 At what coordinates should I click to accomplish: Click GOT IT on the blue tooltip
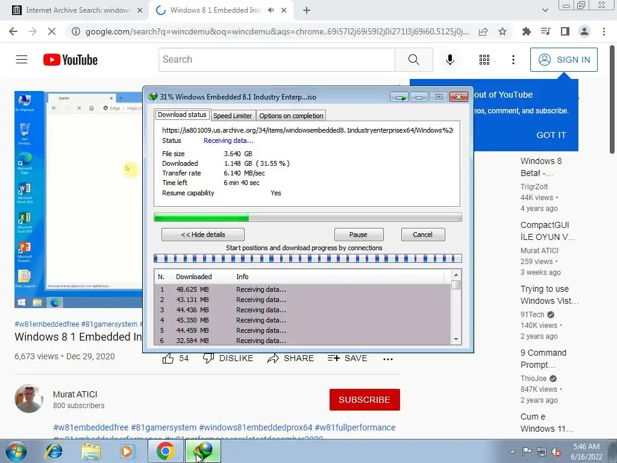pos(551,135)
